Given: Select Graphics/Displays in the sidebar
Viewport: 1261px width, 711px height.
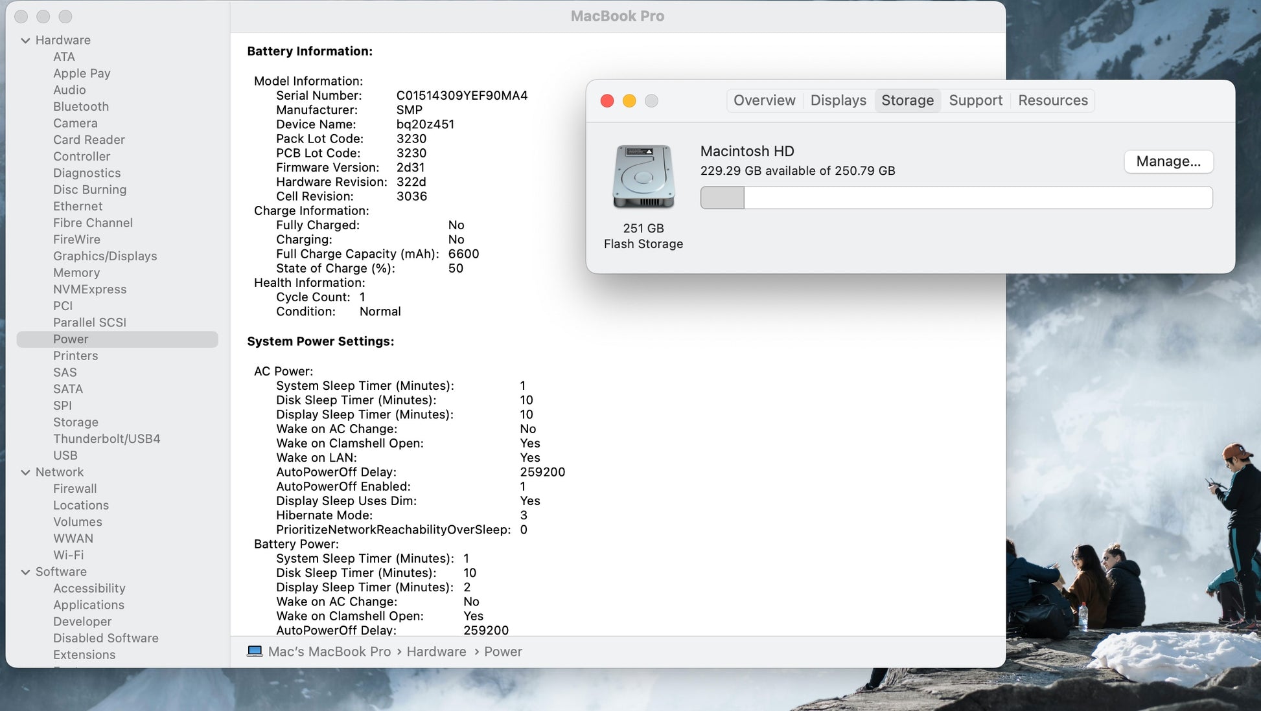Looking at the screenshot, I should 105,256.
